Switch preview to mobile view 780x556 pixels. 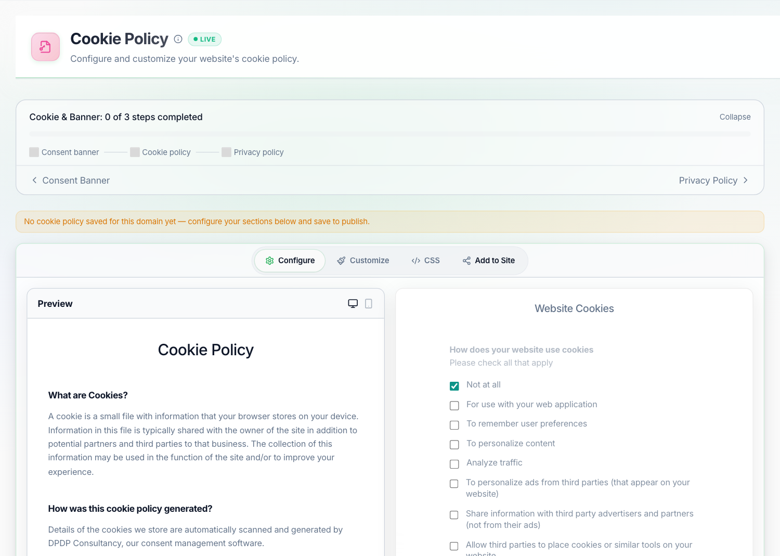pyautogui.click(x=369, y=304)
